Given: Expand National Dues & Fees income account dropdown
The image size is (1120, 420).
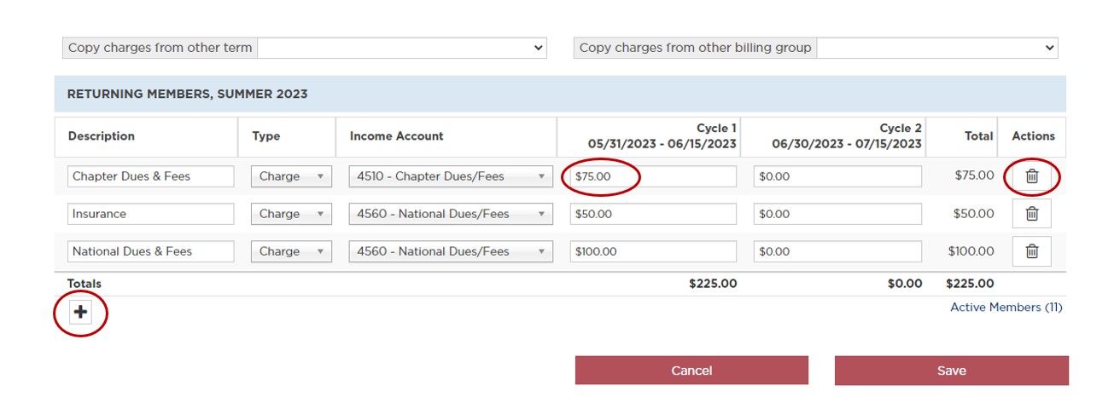Looking at the screenshot, I should click(x=451, y=251).
